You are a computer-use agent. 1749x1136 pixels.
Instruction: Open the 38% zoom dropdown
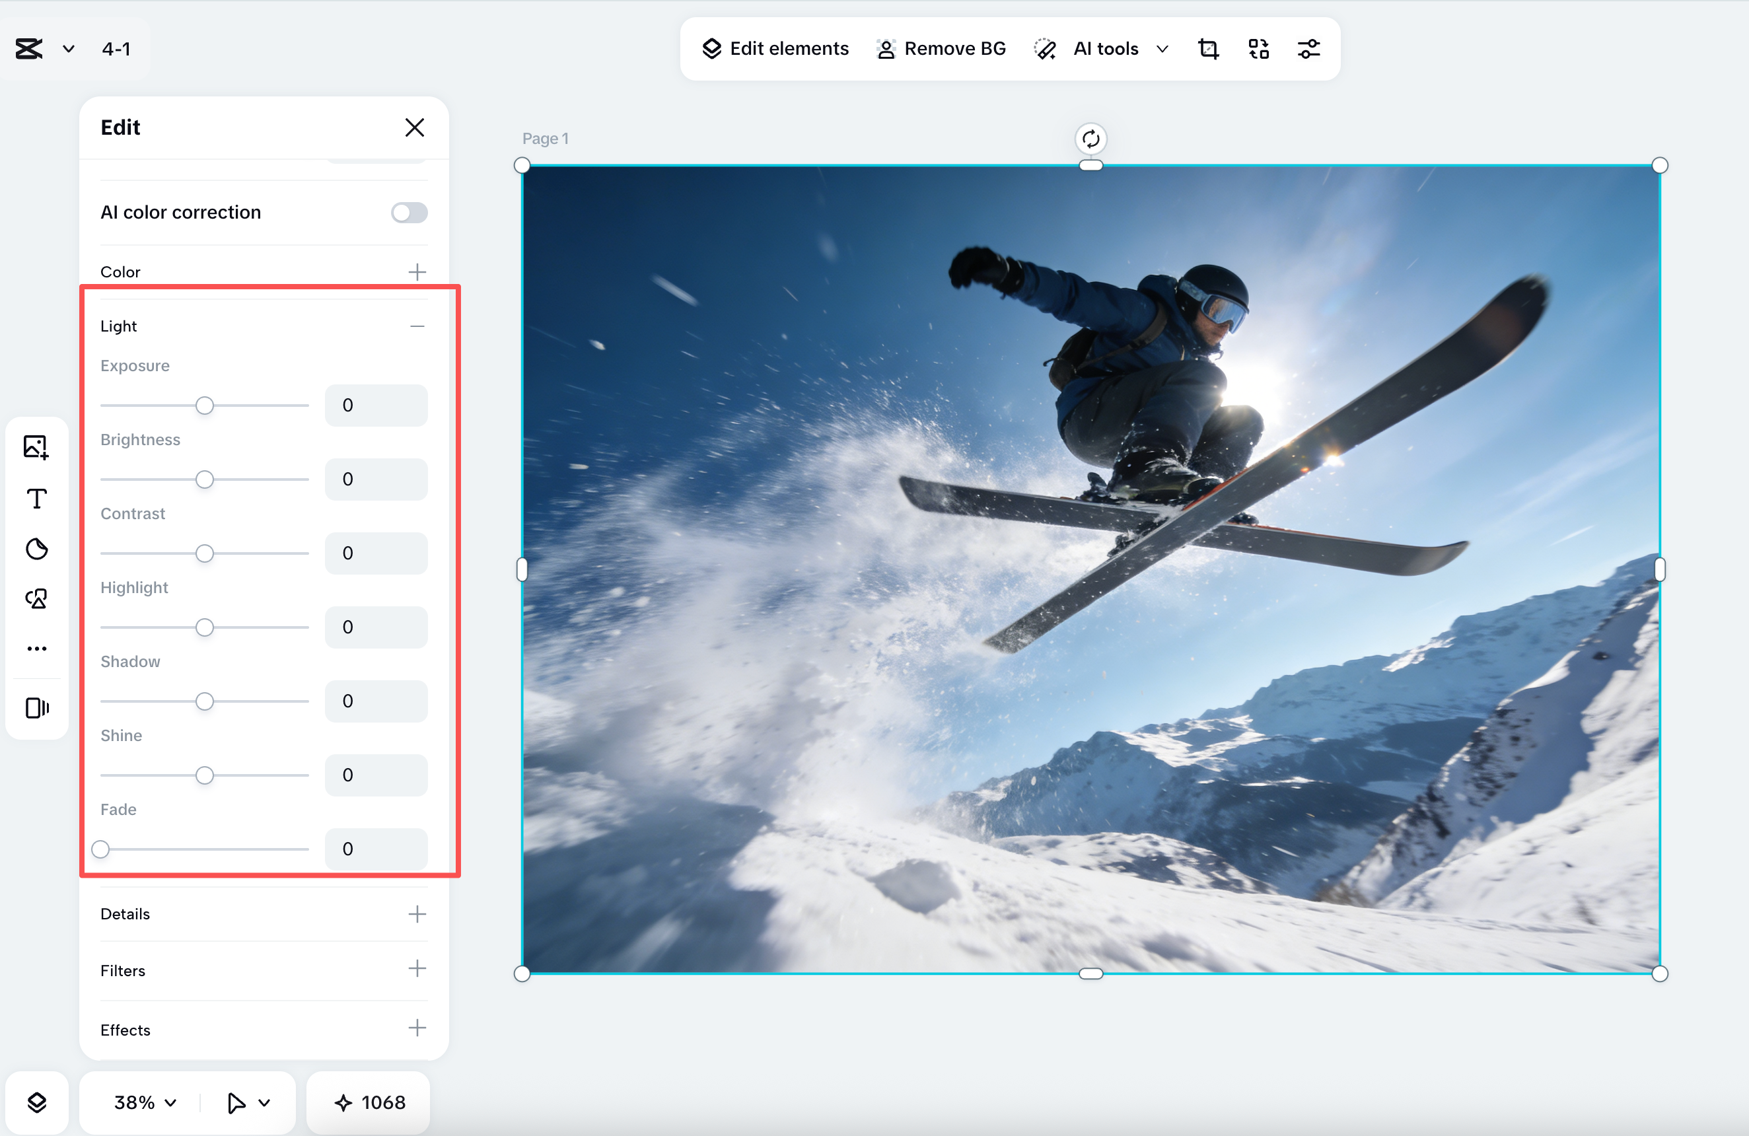pyautogui.click(x=145, y=1102)
